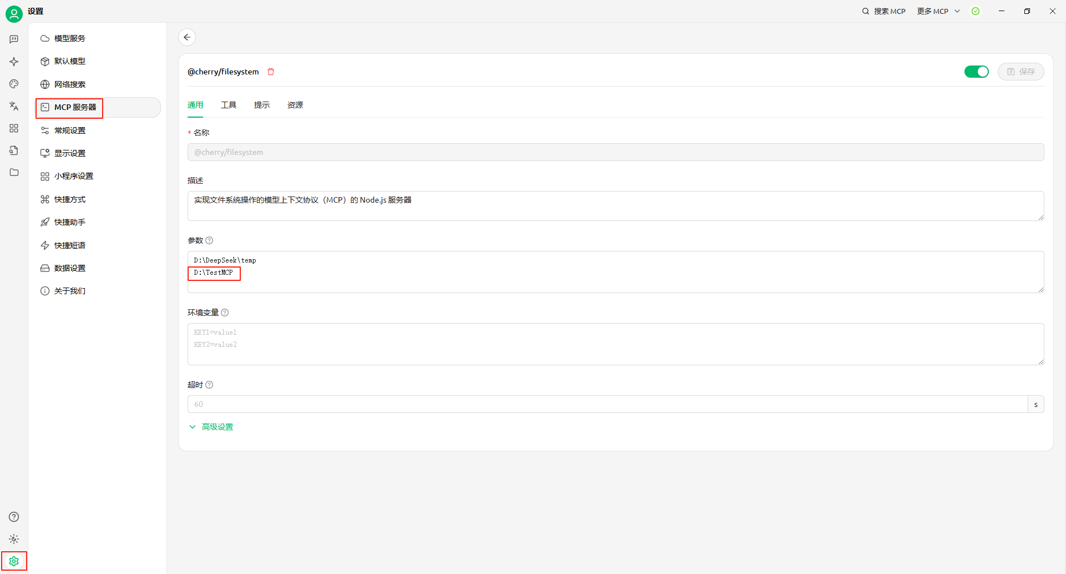Image resolution: width=1066 pixels, height=574 pixels.
Task: Click the 保存 button
Action: [x=1020, y=72]
